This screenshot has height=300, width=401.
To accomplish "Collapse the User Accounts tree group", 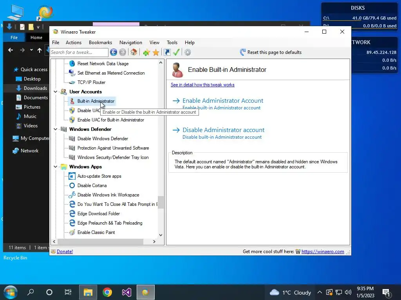I will 56,91.
